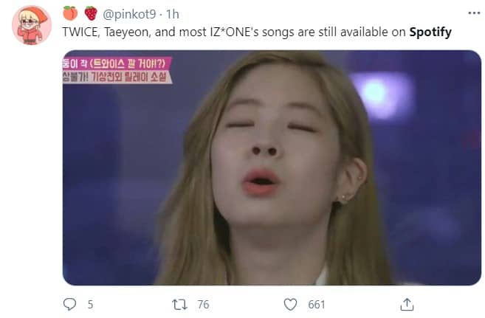Like the tweet with heart icon

tap(290, 305)
